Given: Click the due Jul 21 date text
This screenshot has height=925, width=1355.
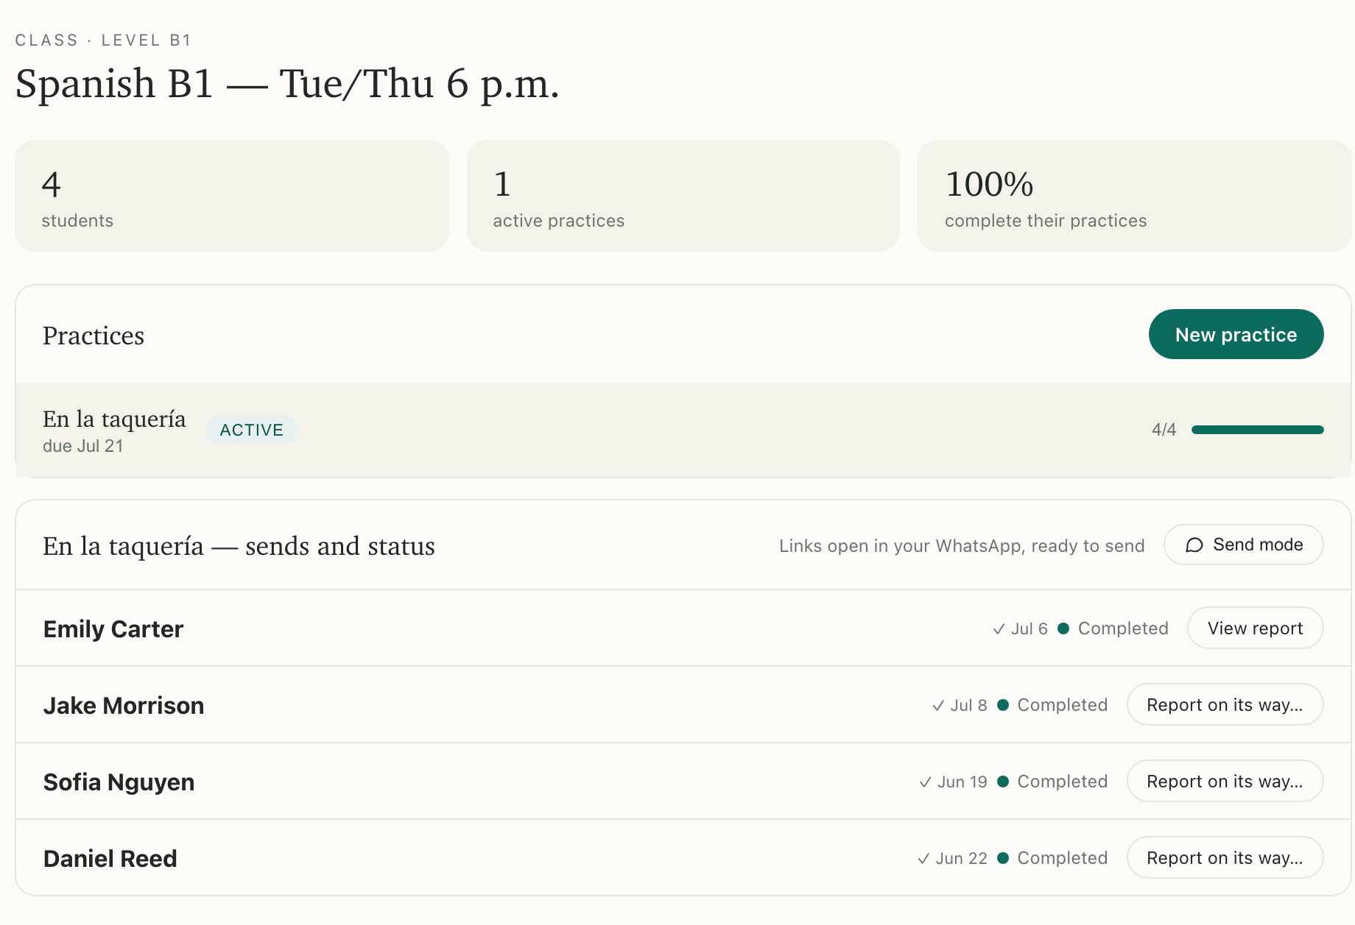Looking at the screenshot, I should [x=82, y=446].
